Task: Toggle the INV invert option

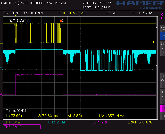Action: (x=162, y=96)
